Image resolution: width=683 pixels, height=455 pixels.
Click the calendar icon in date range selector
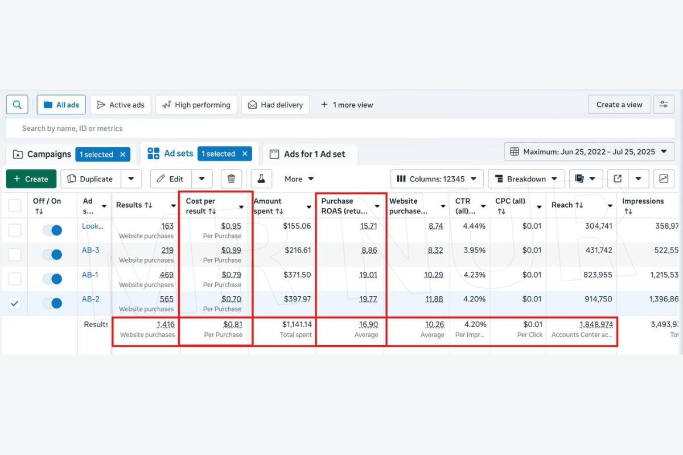pyautogui.click(x=513, y=151)
